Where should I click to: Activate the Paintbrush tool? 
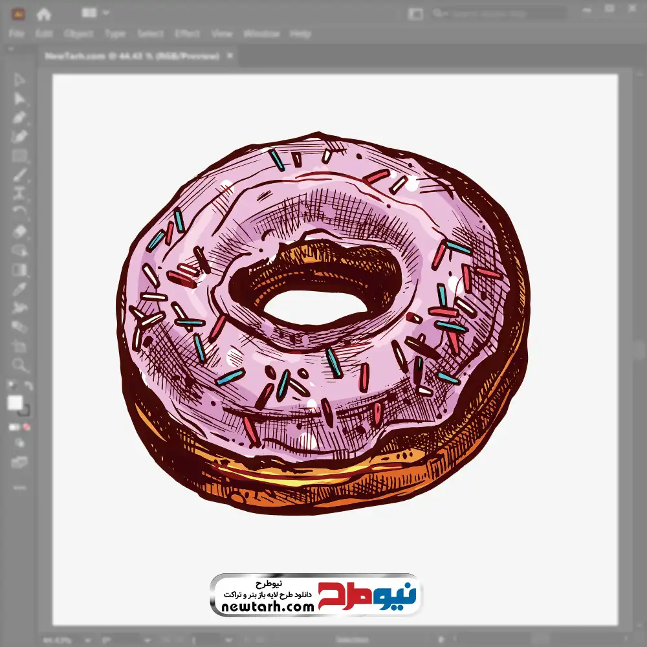point(19,175)
